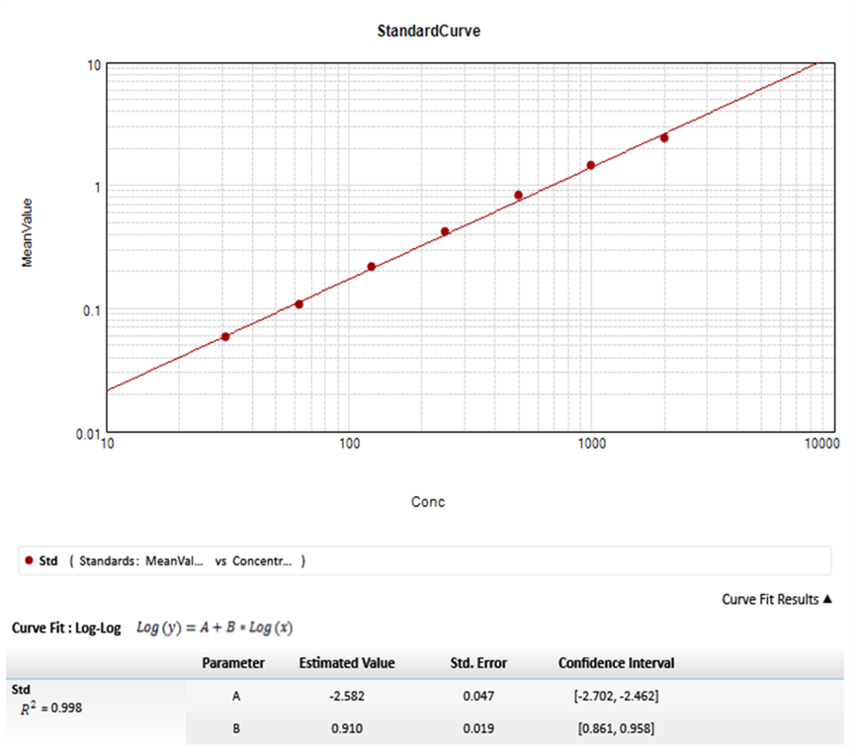Click the Std row label in table
Image resolution: width=856 pixels, height=755 pixels.
pos(21,690)
